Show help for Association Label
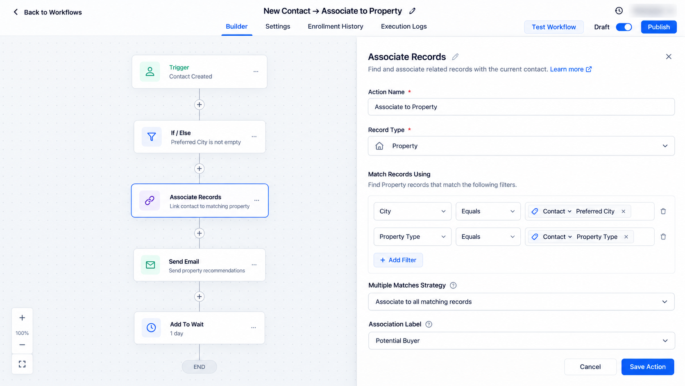The image size is (685, 386). point(429,324)
